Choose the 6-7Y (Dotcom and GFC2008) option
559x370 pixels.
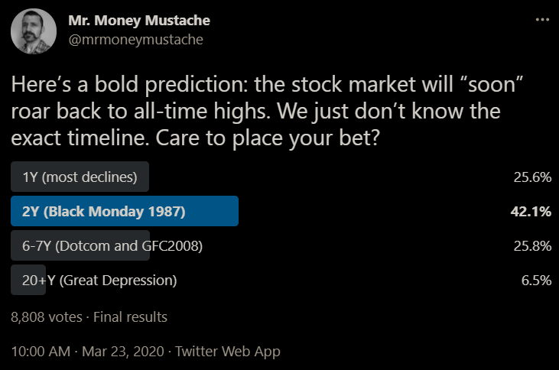click(112, 246)
